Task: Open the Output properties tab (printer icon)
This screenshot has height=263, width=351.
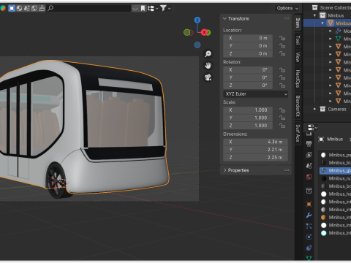Action: click(309, 144)
